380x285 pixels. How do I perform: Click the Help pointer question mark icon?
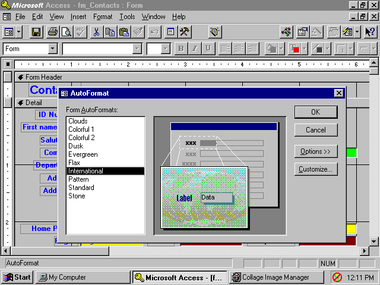370,32
